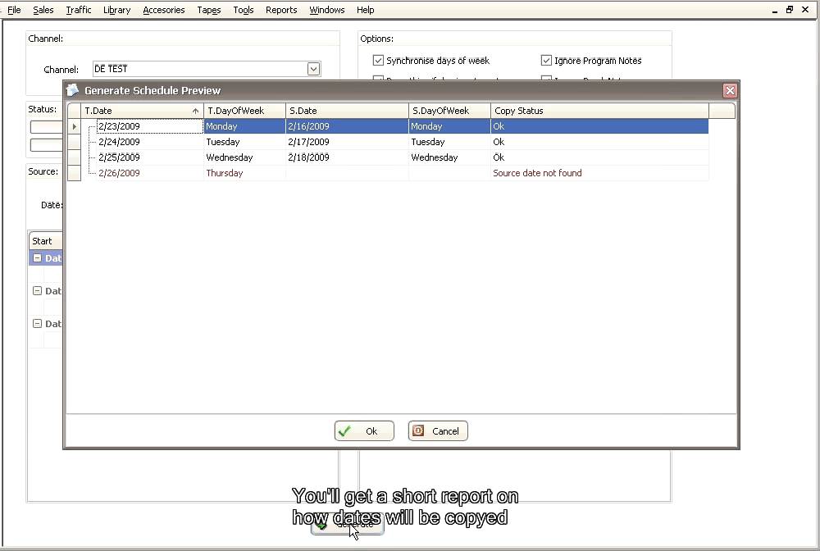Toggle Ignore Program Notes checkbox
The width and height of the screenshot is (820, 551).
click(x=546, y=61)
